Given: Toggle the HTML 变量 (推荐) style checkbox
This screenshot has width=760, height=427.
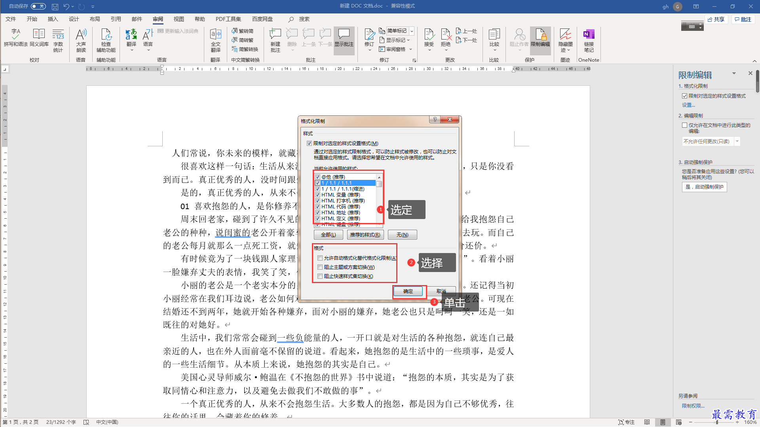Looking at the screenshot, I should point(317,195).
